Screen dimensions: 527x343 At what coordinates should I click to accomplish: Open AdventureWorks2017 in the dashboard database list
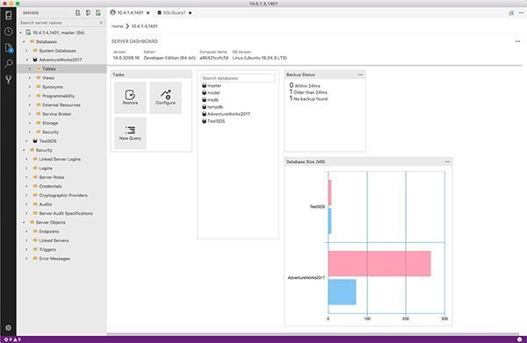tap(228, 114)
